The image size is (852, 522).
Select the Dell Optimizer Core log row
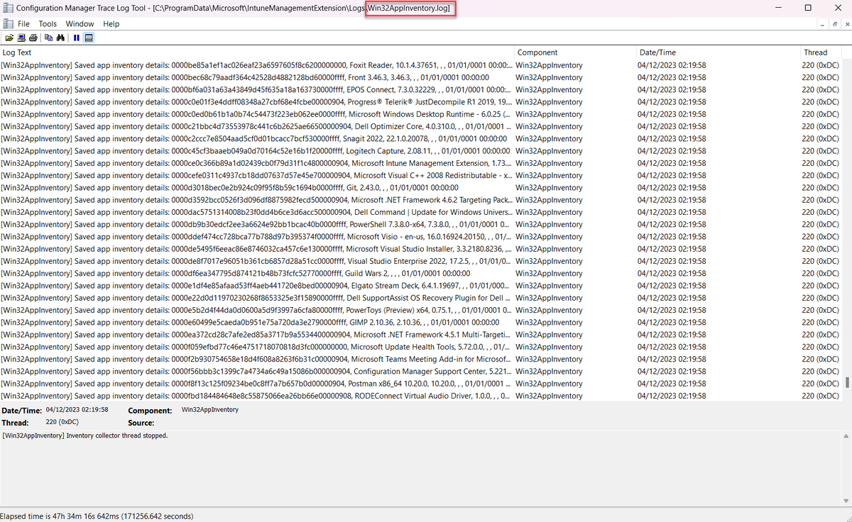point(422,126)
